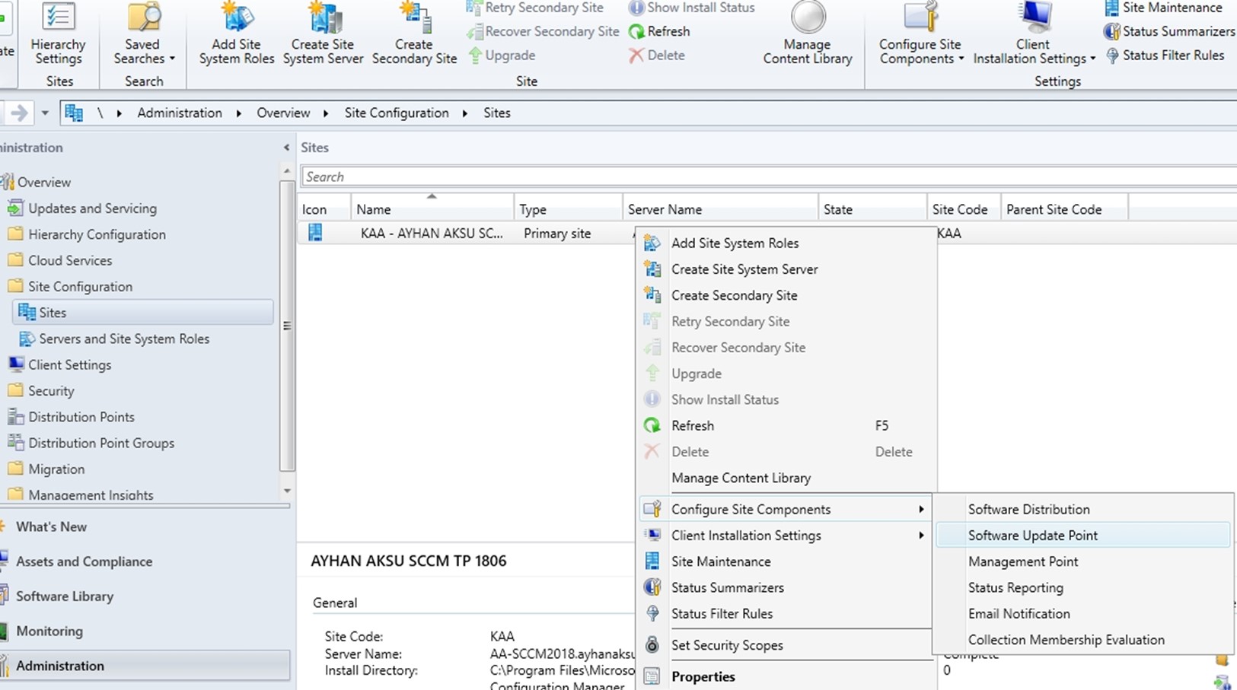The width and height of the screenshot is (1237, 690).
Task: Open Saved Searches dropdown in ribbon
Action: click(x=143, y=34)
